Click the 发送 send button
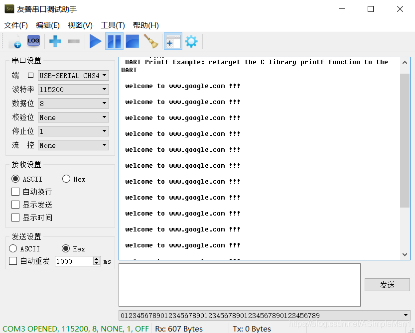The image size is (415, 333). click(x=387, y=285)
